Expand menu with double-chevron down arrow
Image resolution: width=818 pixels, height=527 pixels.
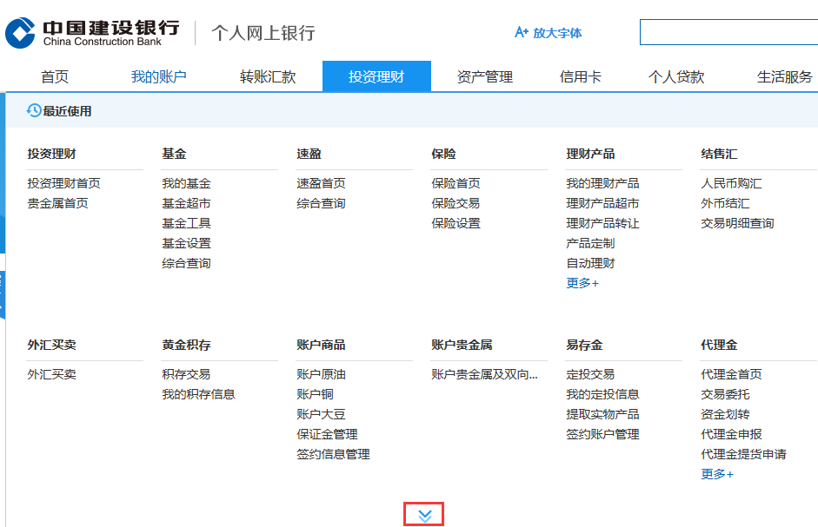[424, 515]
